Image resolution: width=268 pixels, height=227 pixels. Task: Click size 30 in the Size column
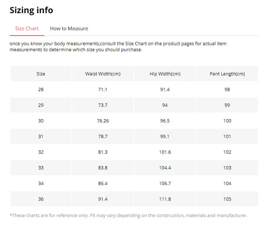point(41,121)
